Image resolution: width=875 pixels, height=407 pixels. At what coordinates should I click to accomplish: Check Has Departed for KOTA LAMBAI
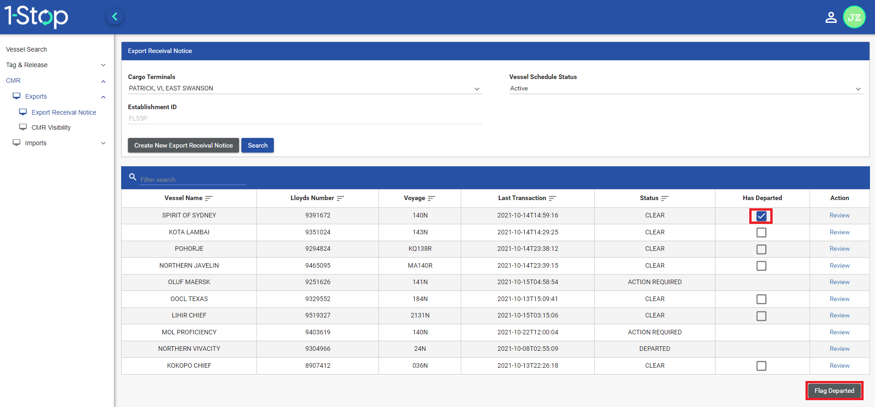(761, 233)
